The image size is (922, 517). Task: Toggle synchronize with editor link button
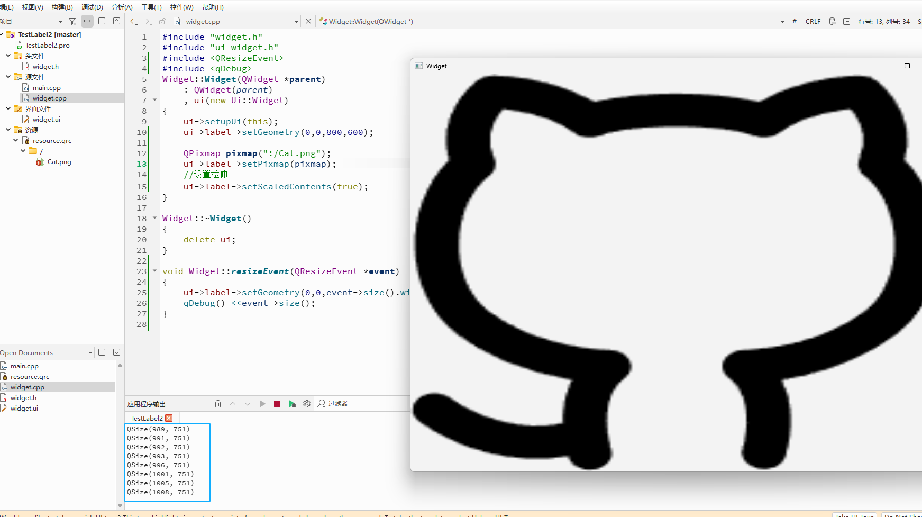(x=87, y=21)
